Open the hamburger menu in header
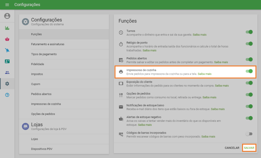This screenshot has height=158, width=261. 7,5
